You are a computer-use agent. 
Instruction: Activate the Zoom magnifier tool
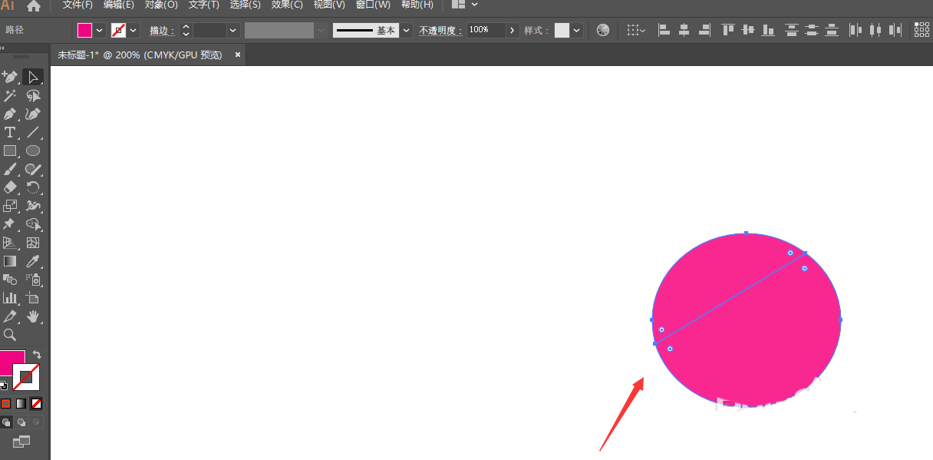pos(10,335)
